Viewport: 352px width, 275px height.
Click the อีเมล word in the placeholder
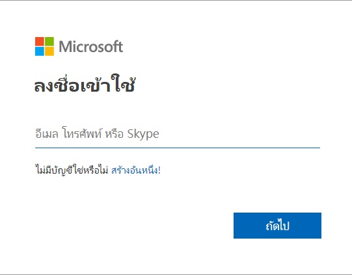(x=47, y=134)
